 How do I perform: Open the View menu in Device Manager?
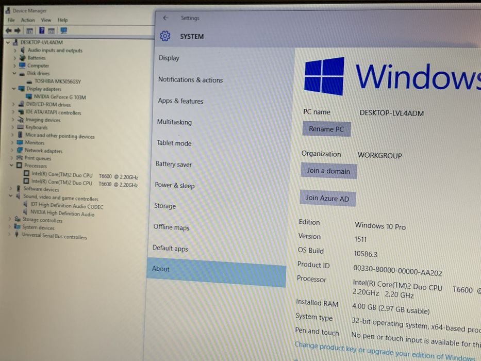tap(46, 20)
